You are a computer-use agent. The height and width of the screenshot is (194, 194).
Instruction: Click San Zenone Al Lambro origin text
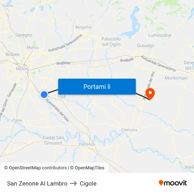click(37, 183)
